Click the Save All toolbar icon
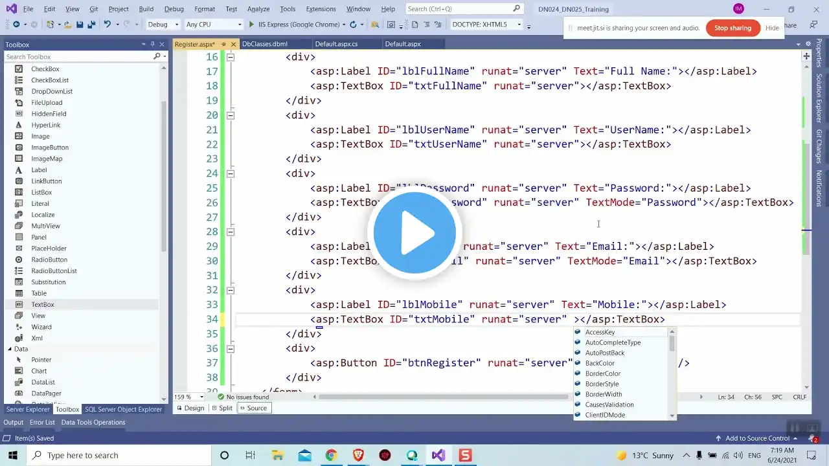 tap(91, 25)
